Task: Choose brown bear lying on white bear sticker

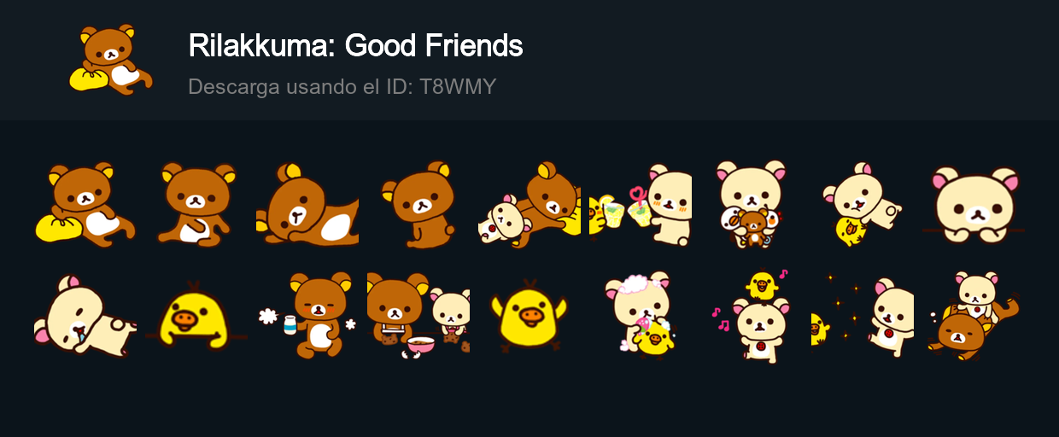Action: click(x=529, y=205)
